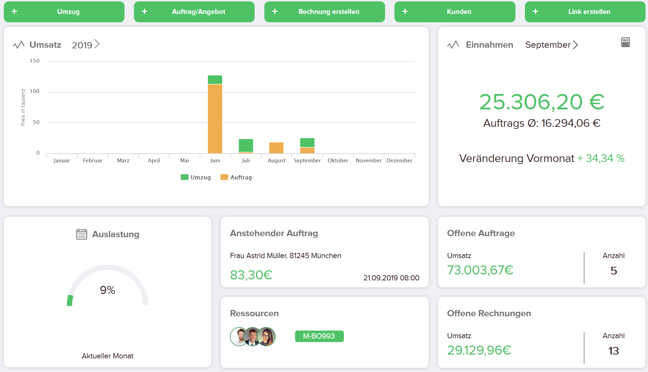Click the Auslastung calendar icon

82,234
